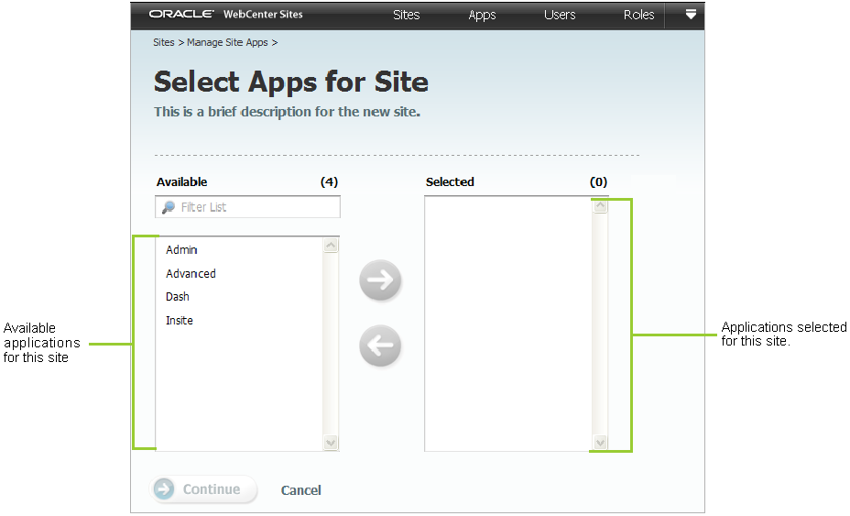Open the Users menu
Screen dimensions: 850x516
point(560,15)
